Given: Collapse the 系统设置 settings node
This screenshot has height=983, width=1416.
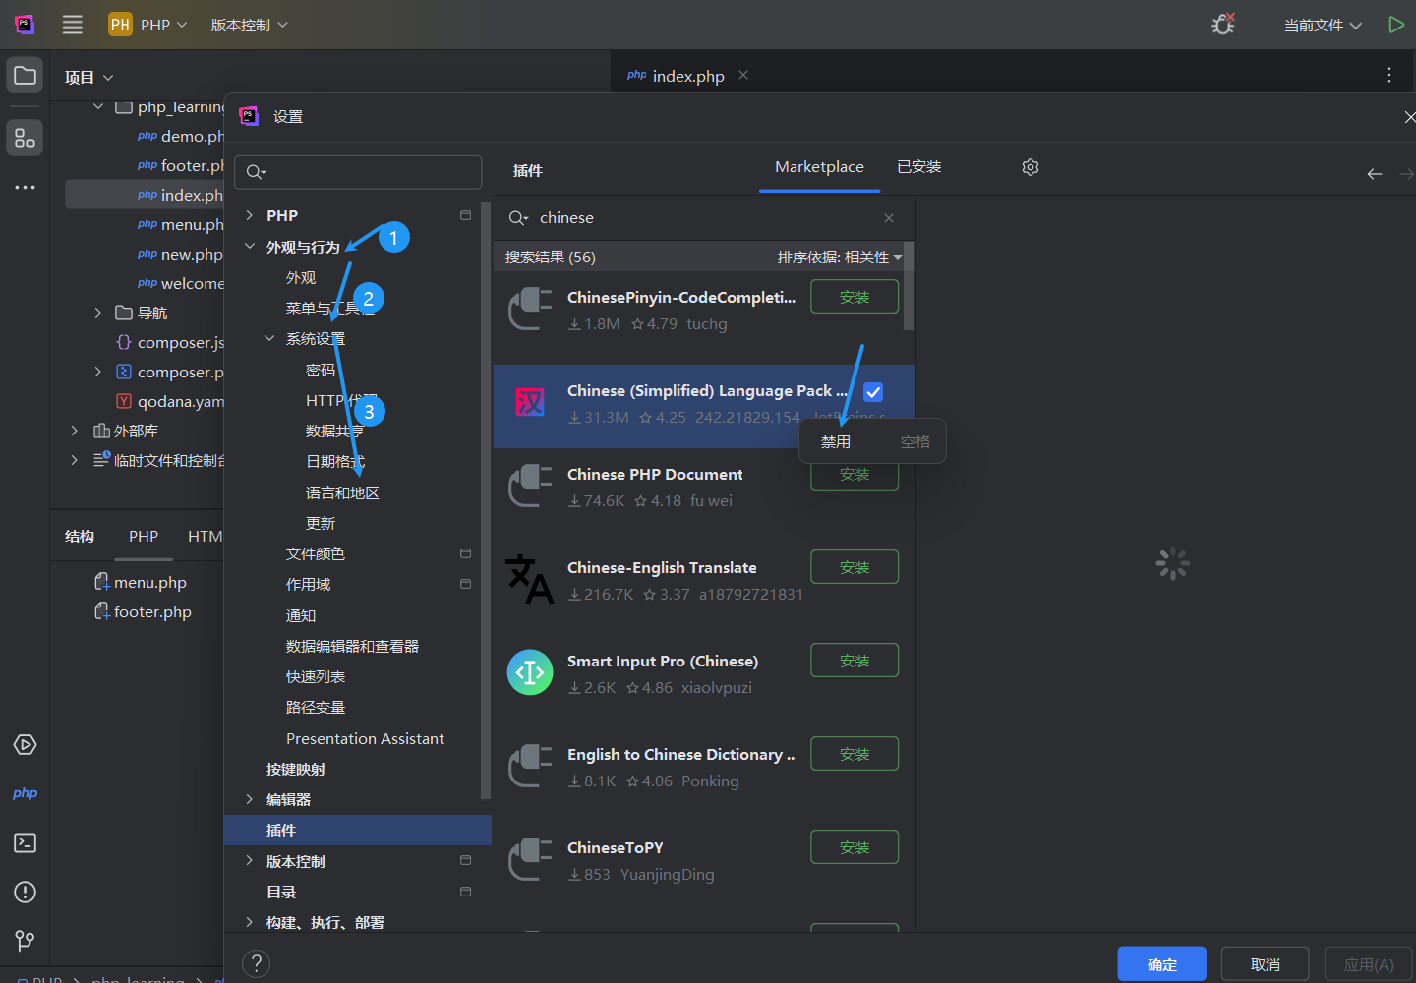Looking at the screenshot, I should tap(269, 338).
